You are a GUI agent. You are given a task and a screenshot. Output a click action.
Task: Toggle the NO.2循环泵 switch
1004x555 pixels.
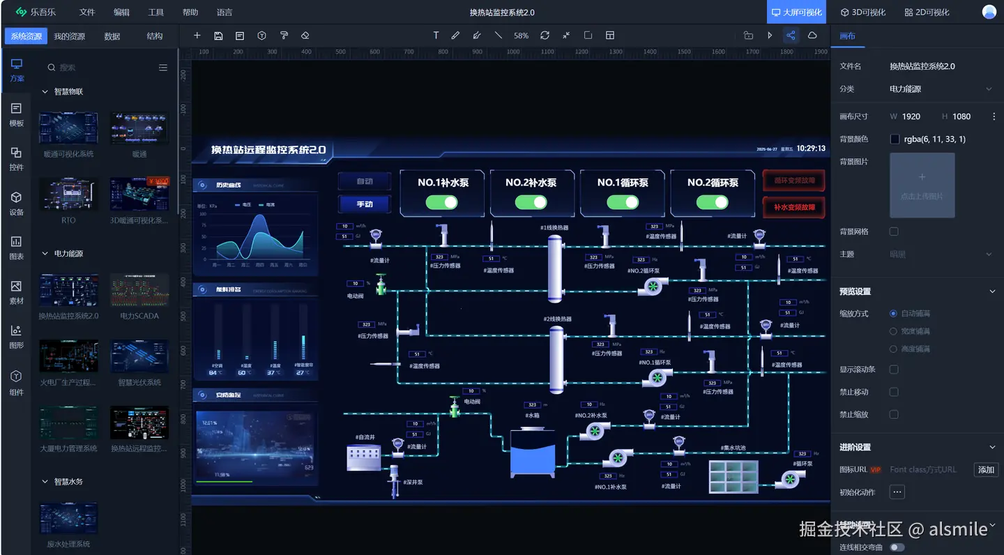tap(712, 202)
